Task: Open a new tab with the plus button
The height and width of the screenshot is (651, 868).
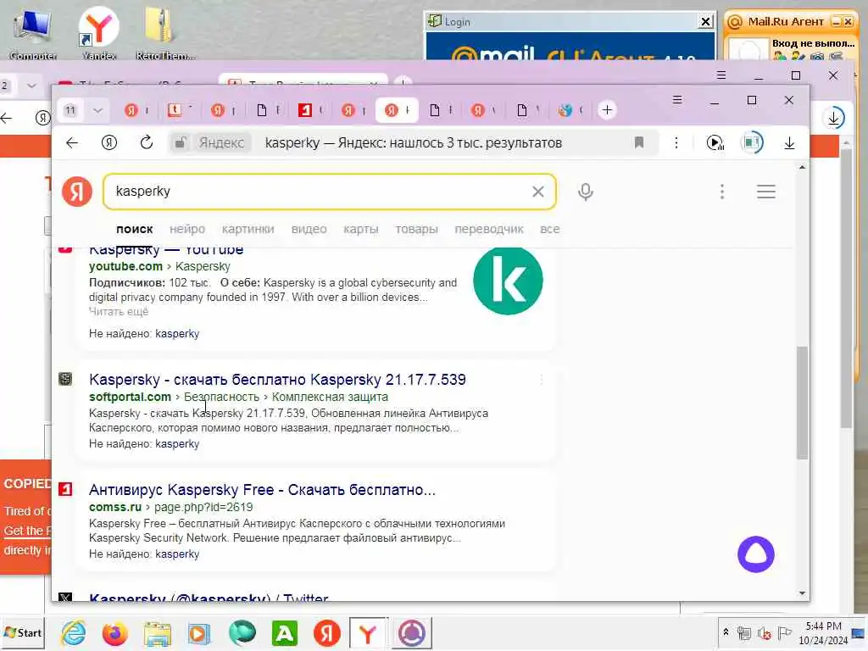Action: (607, 110)
